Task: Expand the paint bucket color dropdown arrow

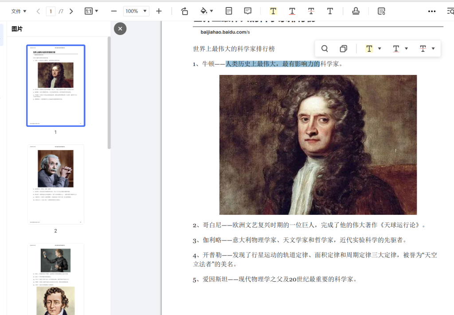Action: 211,11
